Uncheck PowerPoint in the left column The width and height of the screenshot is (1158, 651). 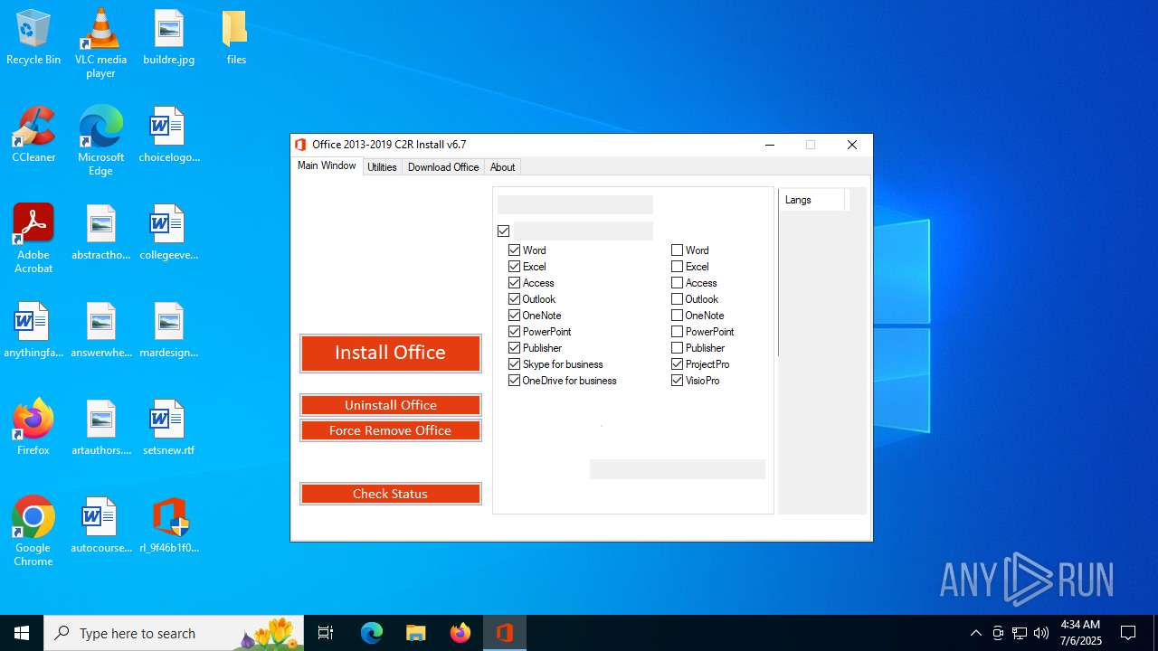tap(514, 332)
